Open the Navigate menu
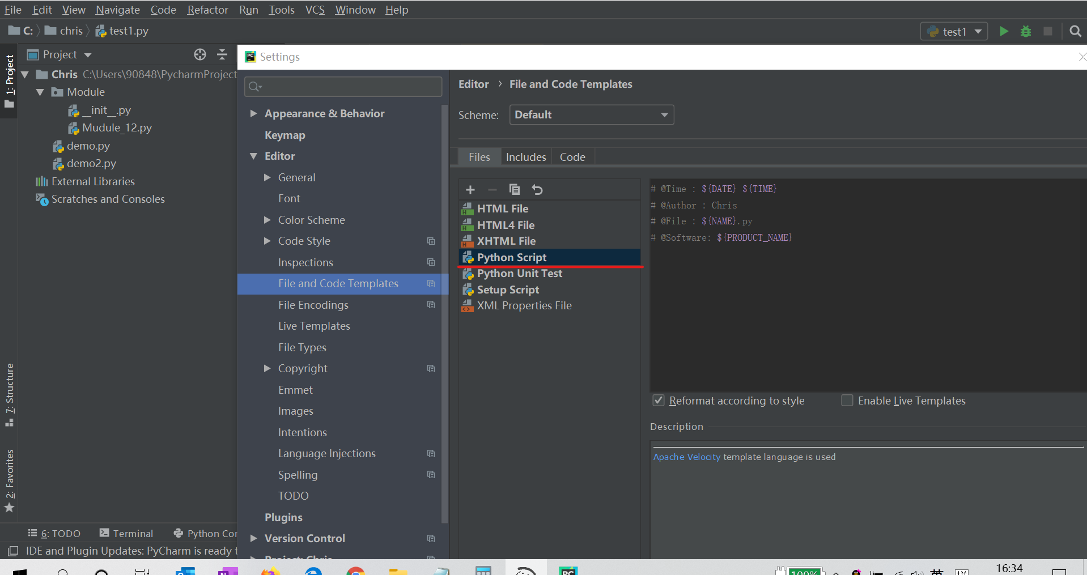The image size is (1087, 575). [117, 10]
